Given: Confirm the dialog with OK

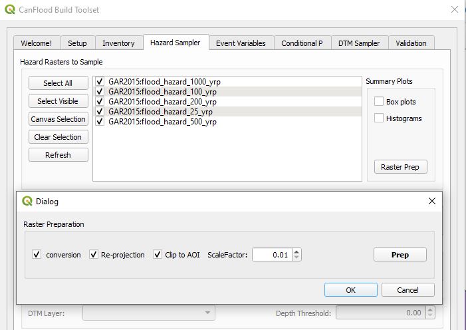Looking at the screenshot, I should click(351, 290).
